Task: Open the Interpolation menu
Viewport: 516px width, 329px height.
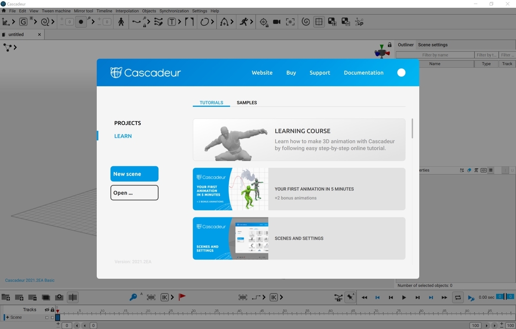Action: [x=127, y=11]
